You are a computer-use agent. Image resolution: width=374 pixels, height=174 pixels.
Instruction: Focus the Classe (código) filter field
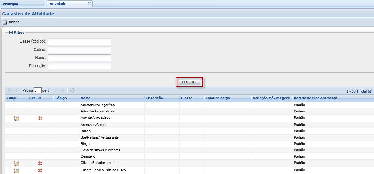pyautogui.click(x=79, y=41)
